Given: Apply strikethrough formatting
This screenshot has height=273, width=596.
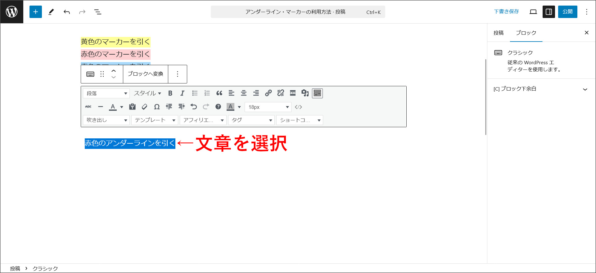Looking at the screenshot, I should 88,107.
